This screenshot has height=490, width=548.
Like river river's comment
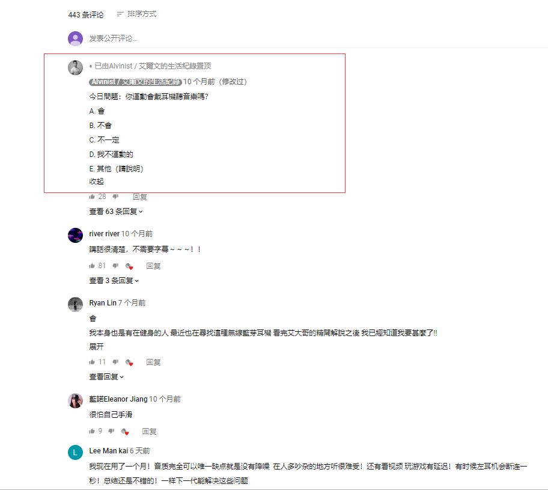92,266
